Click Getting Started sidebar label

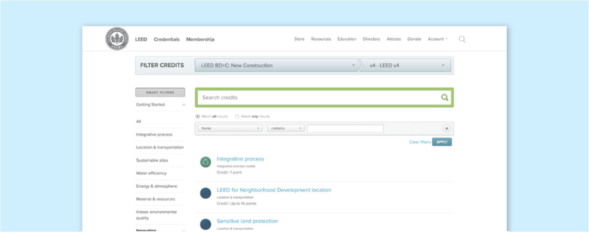[151, 105]
